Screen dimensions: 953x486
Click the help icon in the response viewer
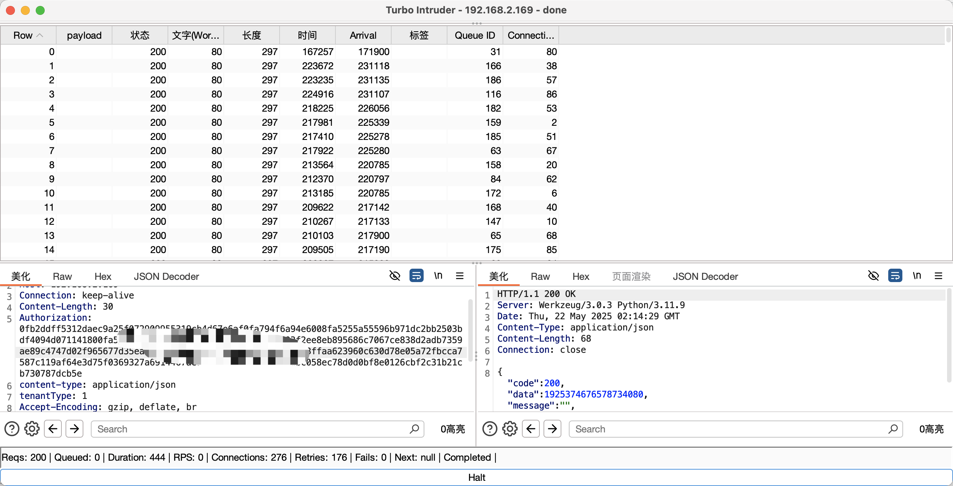coord(489,429)
